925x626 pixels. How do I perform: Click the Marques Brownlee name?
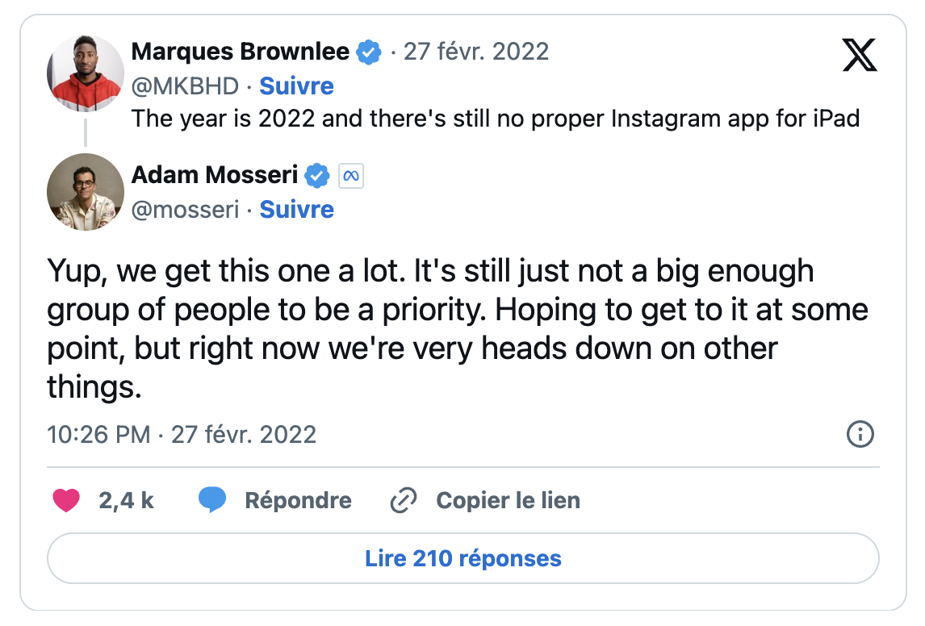[x=240, y=52]
